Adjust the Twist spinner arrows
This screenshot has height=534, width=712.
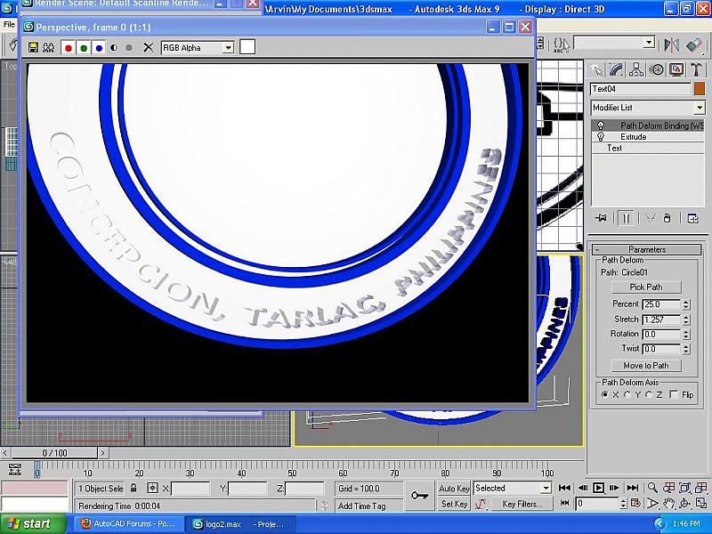pos(686,349)
